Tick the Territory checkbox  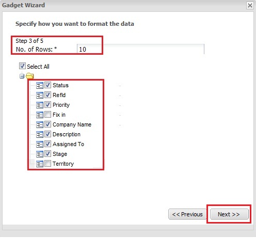click(x=47, y=163)
